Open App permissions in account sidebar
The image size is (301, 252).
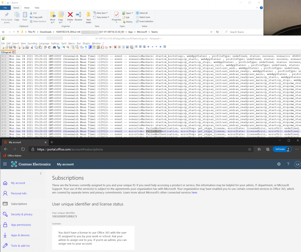click(21, 225)
